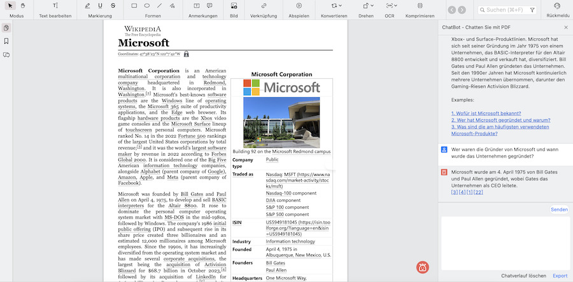Select the line shape tool
The image size is (573, 282).
click(x=159, y=6)
